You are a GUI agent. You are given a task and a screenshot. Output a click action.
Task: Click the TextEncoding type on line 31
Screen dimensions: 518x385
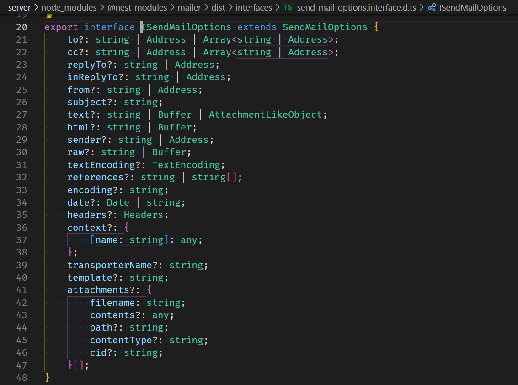click(x=186, y=164)
